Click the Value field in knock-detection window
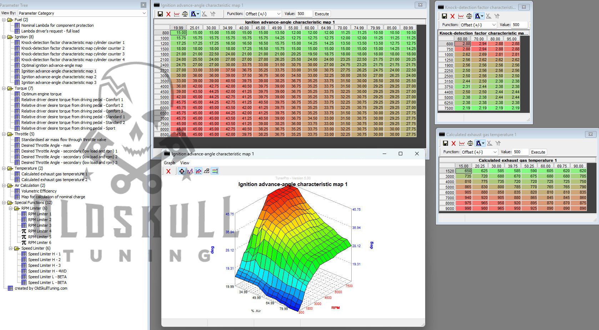Image resolution: width=599 pixels, height=330 pixels. click(520, 25)
